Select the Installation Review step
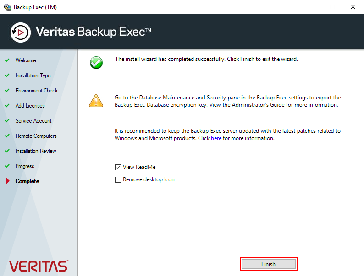364x277 pixels. coord(36,151)
